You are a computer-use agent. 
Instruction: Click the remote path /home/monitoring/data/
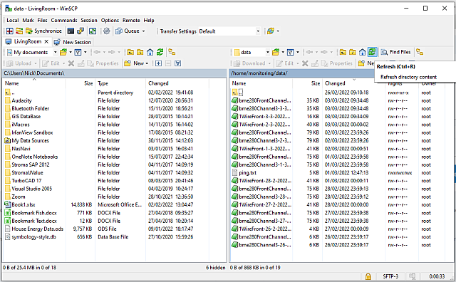259,73
